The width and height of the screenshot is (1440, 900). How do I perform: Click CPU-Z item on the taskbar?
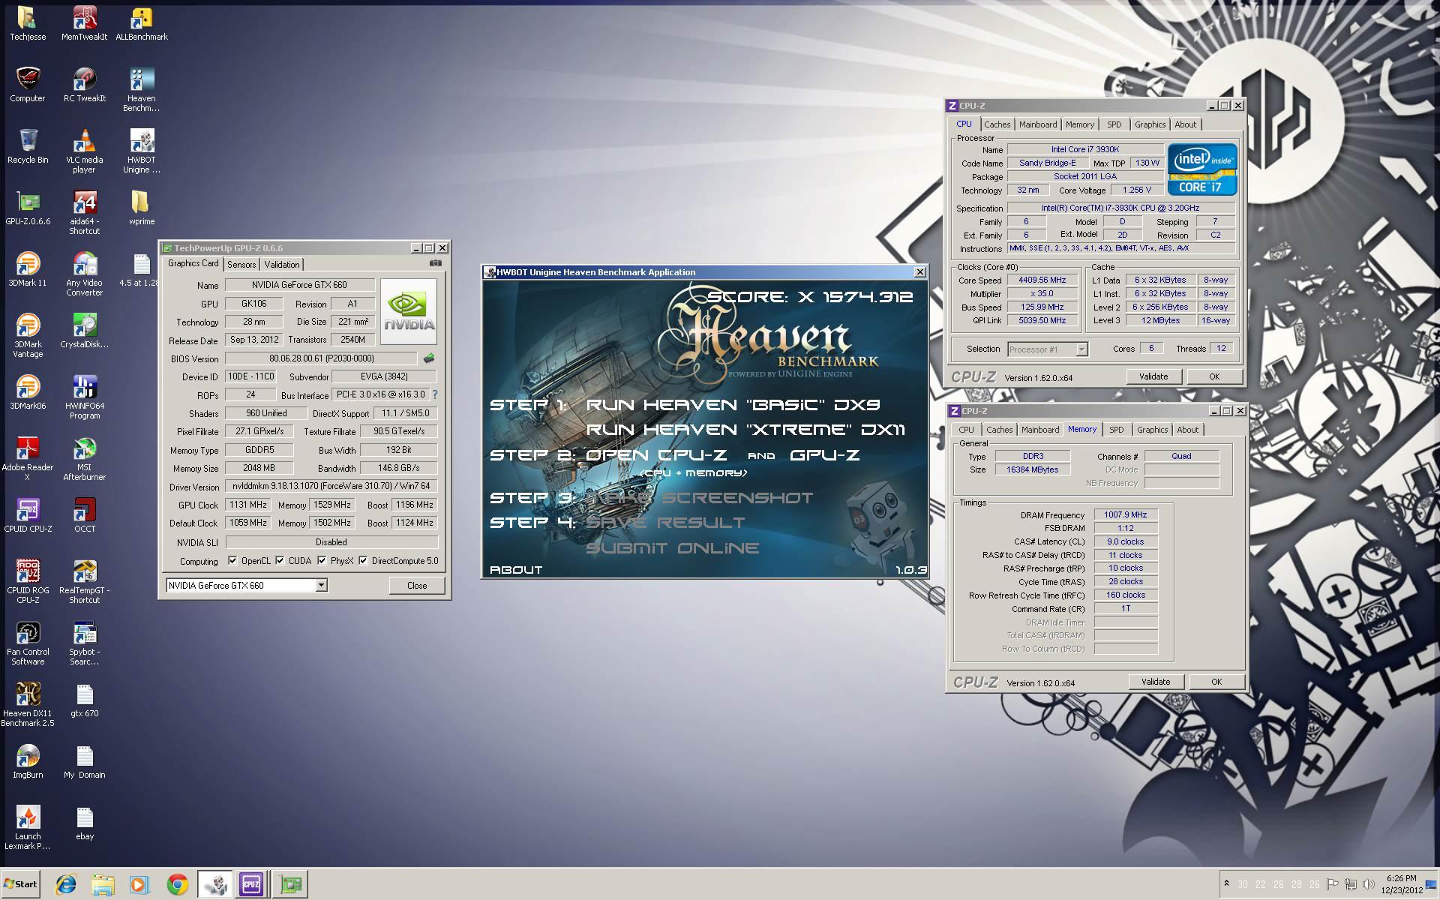pyautogui.click(x=251, y=885)
